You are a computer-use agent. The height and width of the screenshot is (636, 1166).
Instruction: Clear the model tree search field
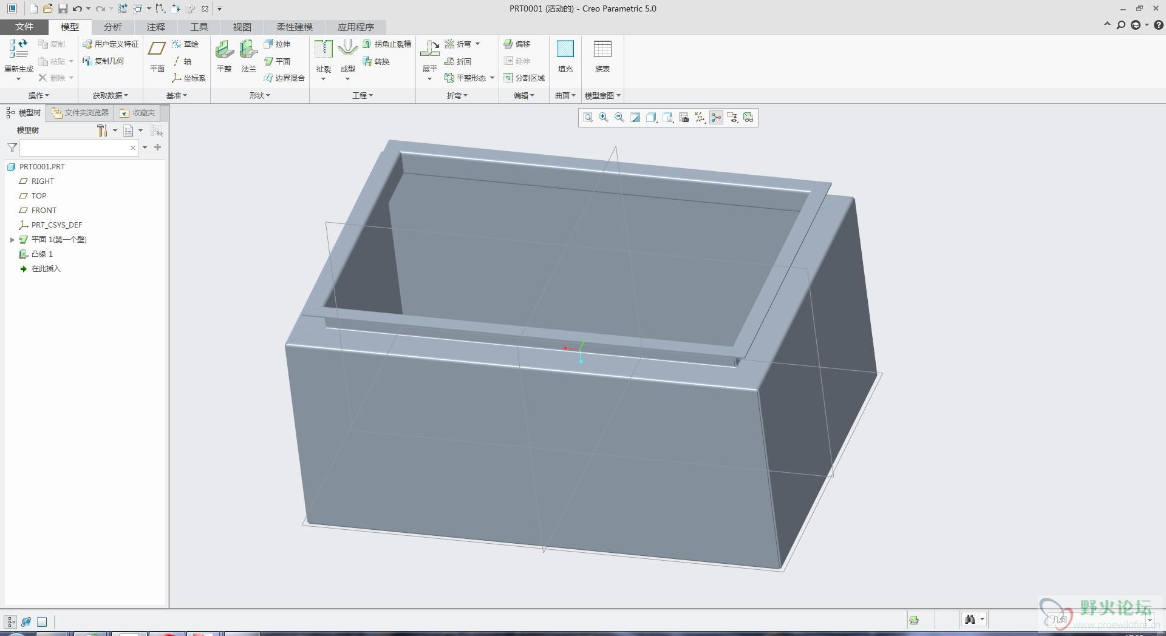133,147
